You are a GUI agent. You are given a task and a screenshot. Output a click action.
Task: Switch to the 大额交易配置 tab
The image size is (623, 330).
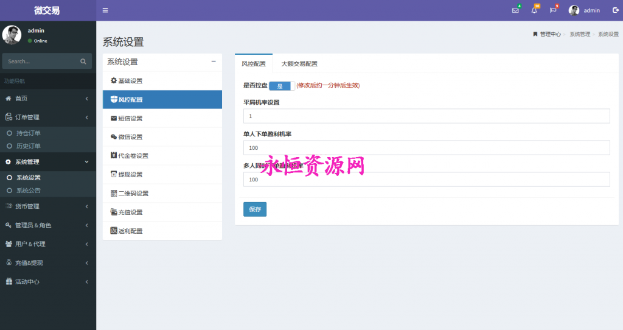point(299,63)
